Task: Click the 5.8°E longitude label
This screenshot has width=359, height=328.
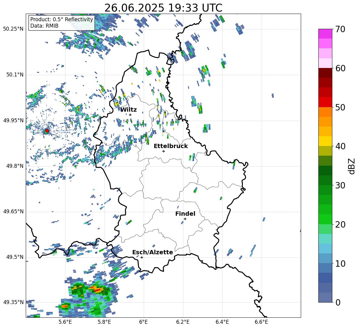Action: click(x=104, y=322)
